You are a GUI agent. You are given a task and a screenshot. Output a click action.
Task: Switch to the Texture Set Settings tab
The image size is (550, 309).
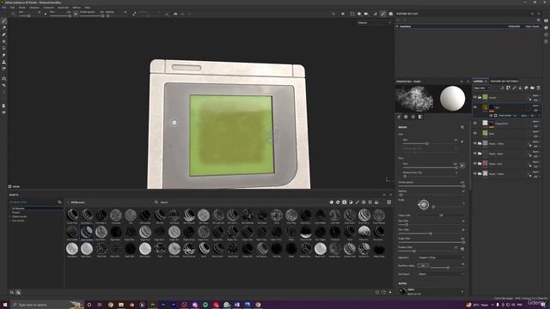click(504, 82)
